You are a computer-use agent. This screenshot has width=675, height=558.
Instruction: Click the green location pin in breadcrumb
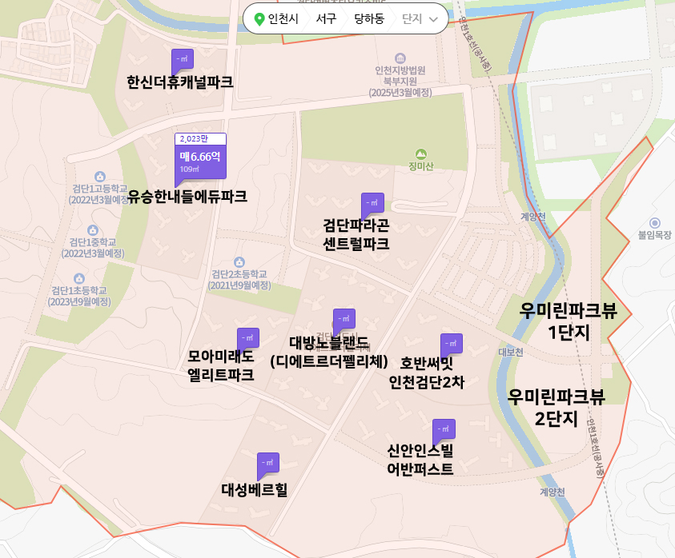point(259,19)
